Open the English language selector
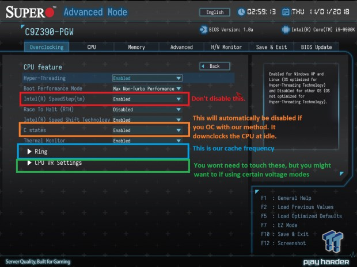Viewport: 357px width, 267px height. click(x=215, y=12)
